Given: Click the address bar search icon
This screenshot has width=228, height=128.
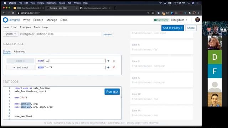Looking at the screenshot, I should 148,13.
